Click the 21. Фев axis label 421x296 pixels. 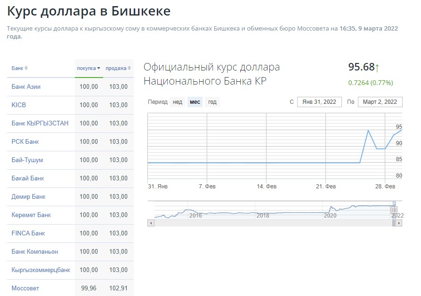click(326, 187)
